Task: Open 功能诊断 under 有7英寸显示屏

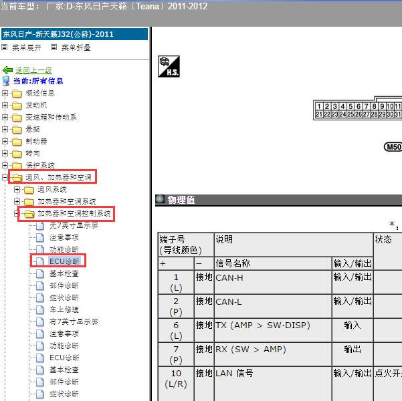Action: point(64,346)
